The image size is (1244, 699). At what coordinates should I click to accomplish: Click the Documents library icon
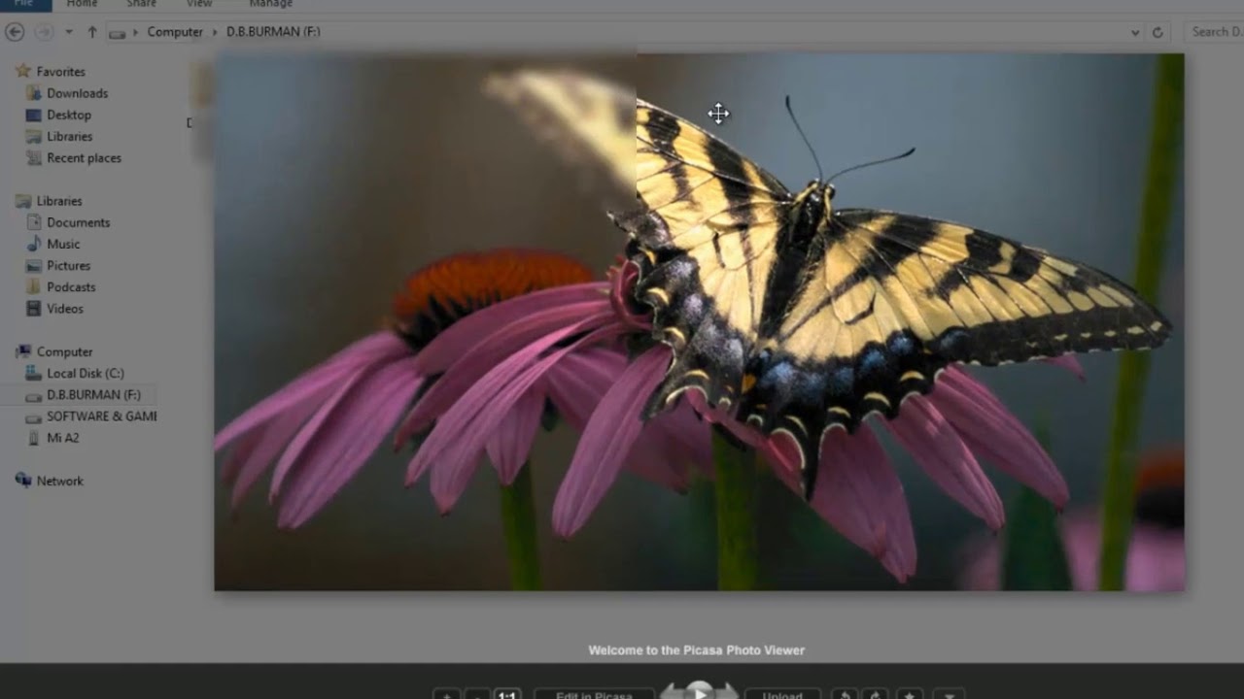[34, 222]
